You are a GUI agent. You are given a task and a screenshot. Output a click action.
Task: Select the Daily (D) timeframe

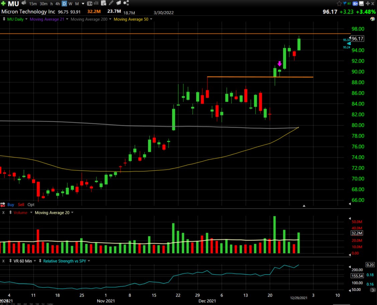coord(64,4)
